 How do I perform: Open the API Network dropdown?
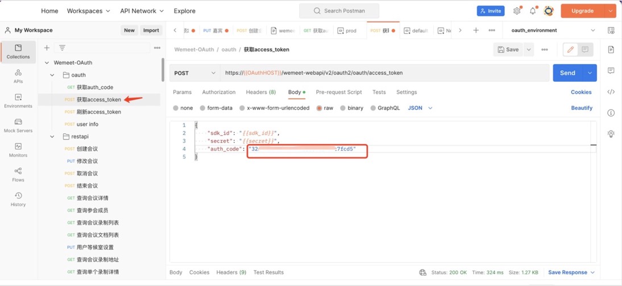click(x=142, y=11)
